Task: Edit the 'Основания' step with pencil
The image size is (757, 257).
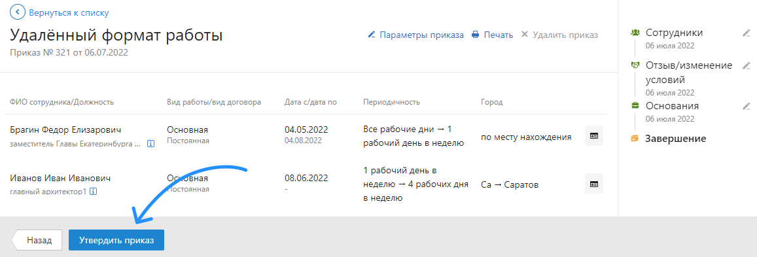Action: click(747, 106)
